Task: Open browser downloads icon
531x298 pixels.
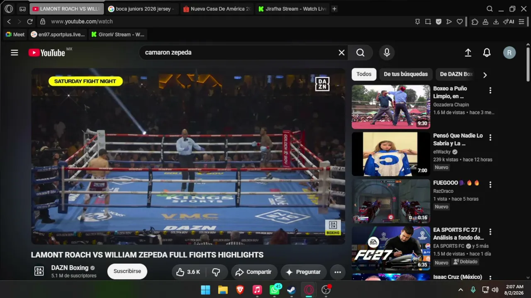Action: [496, 22]
